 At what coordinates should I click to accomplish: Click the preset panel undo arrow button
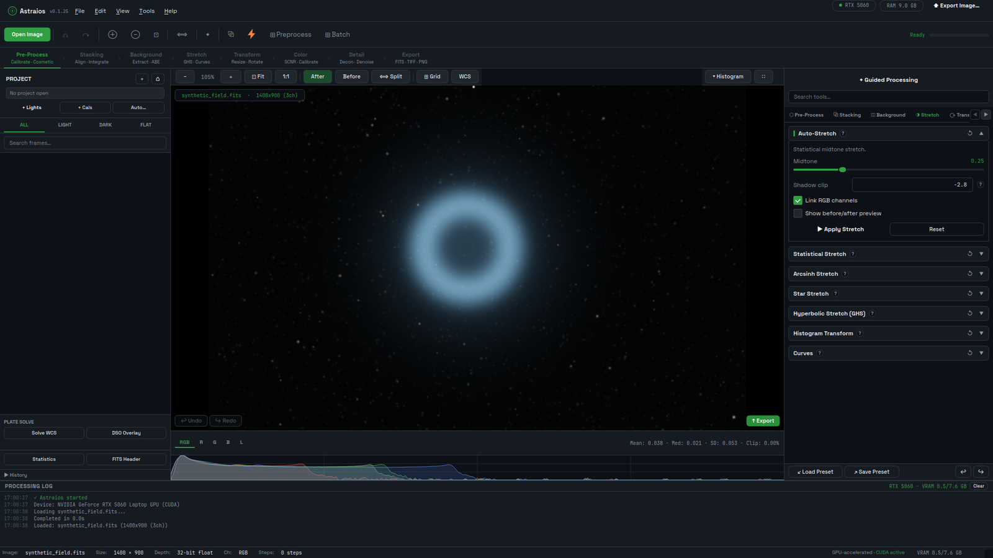click(x=963, y=472)
